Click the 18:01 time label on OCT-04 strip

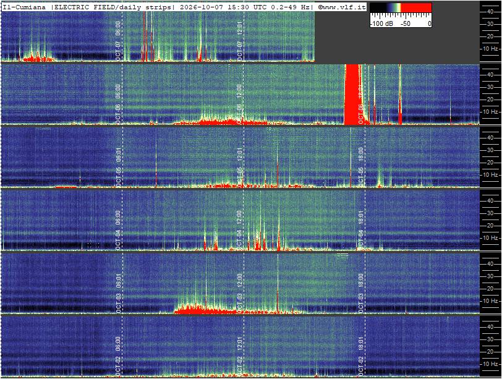(361, 217)
